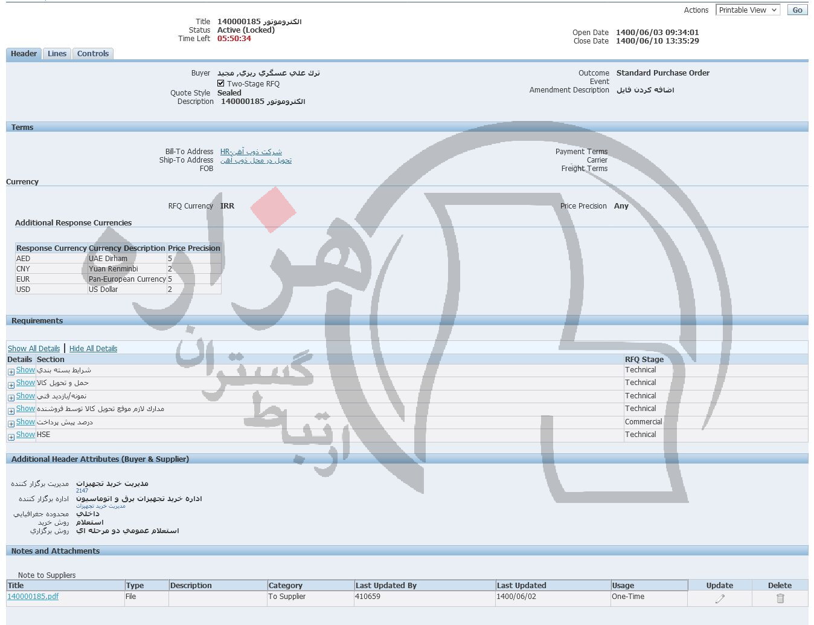The width and height of the screenshot is (814, 625).
Task: Click the Response Currency column header
Action: tap(51, 248)
